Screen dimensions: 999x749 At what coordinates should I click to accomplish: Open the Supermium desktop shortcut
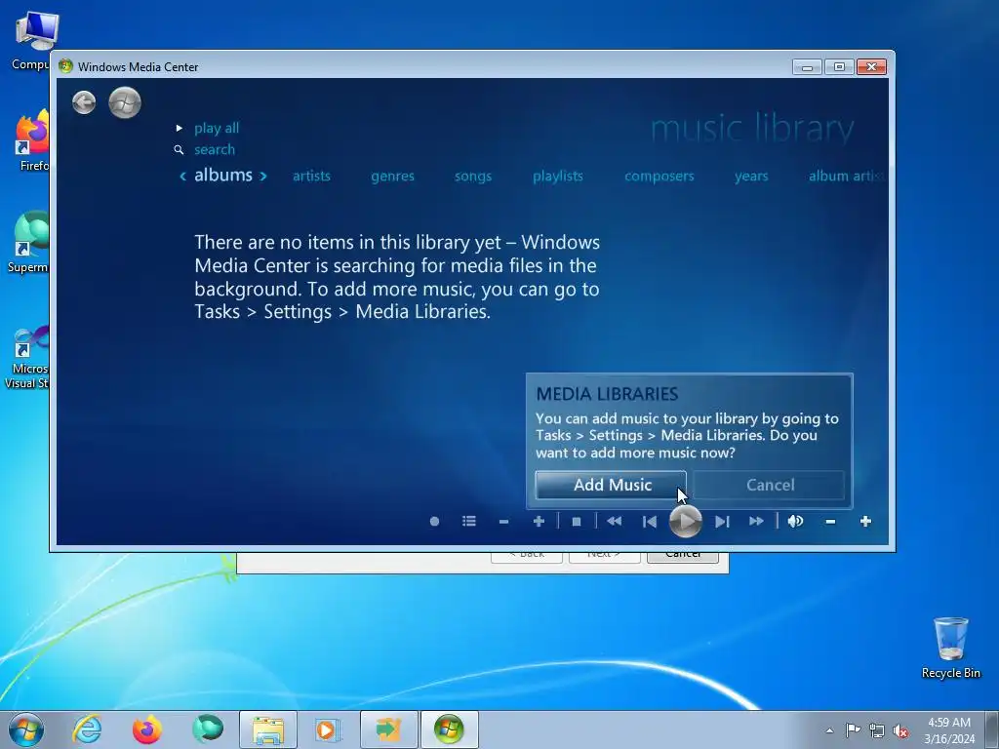(28, 242)
